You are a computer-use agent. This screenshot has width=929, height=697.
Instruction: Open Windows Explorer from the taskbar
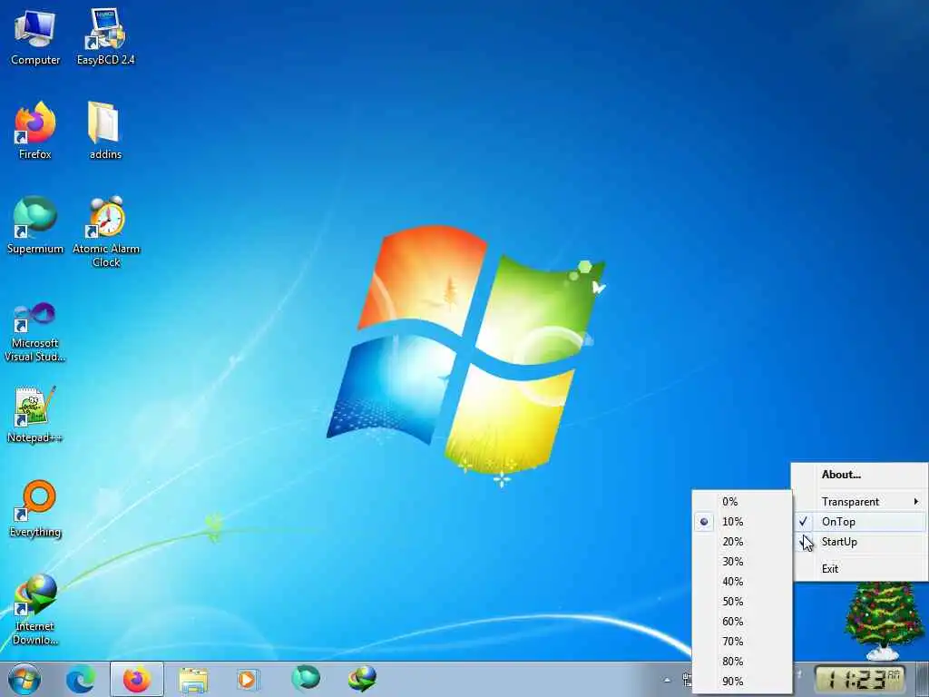coord(193,679)
